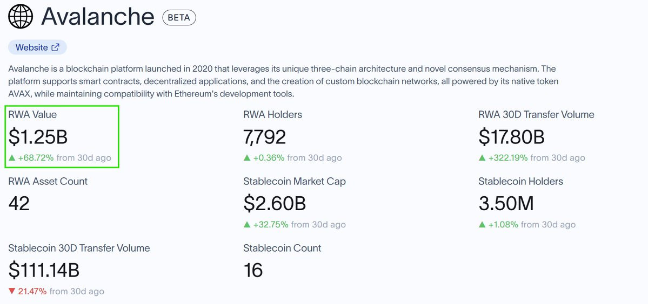This screenshot has width=648, height=304.
Task: Click the Stablecoin Market Cap $2.60B value
Action: [x=275, y=204]
